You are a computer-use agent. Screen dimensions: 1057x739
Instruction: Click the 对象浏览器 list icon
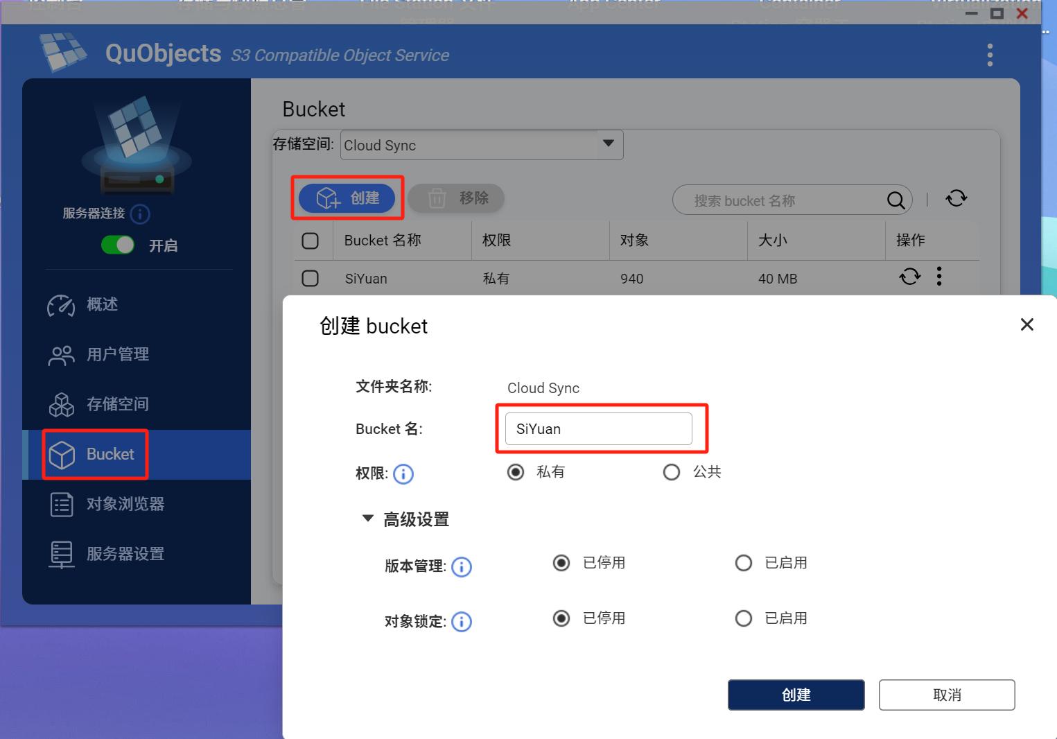pyautogui.click(x=62, y=505)
